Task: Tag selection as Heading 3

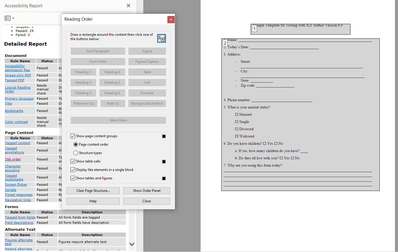Action: [83, 93]
